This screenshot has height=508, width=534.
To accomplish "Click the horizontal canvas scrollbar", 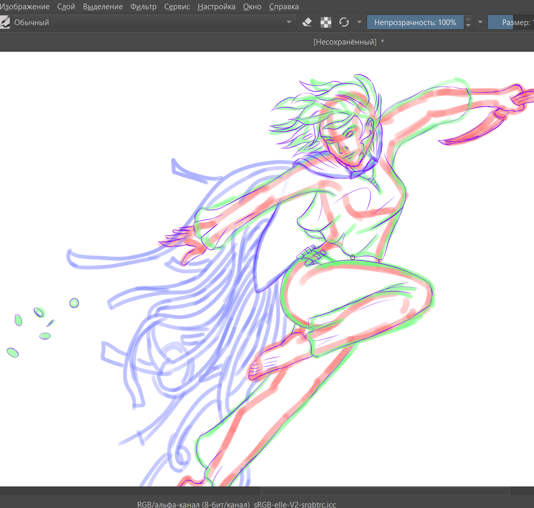I will click(x=385, y=491).
